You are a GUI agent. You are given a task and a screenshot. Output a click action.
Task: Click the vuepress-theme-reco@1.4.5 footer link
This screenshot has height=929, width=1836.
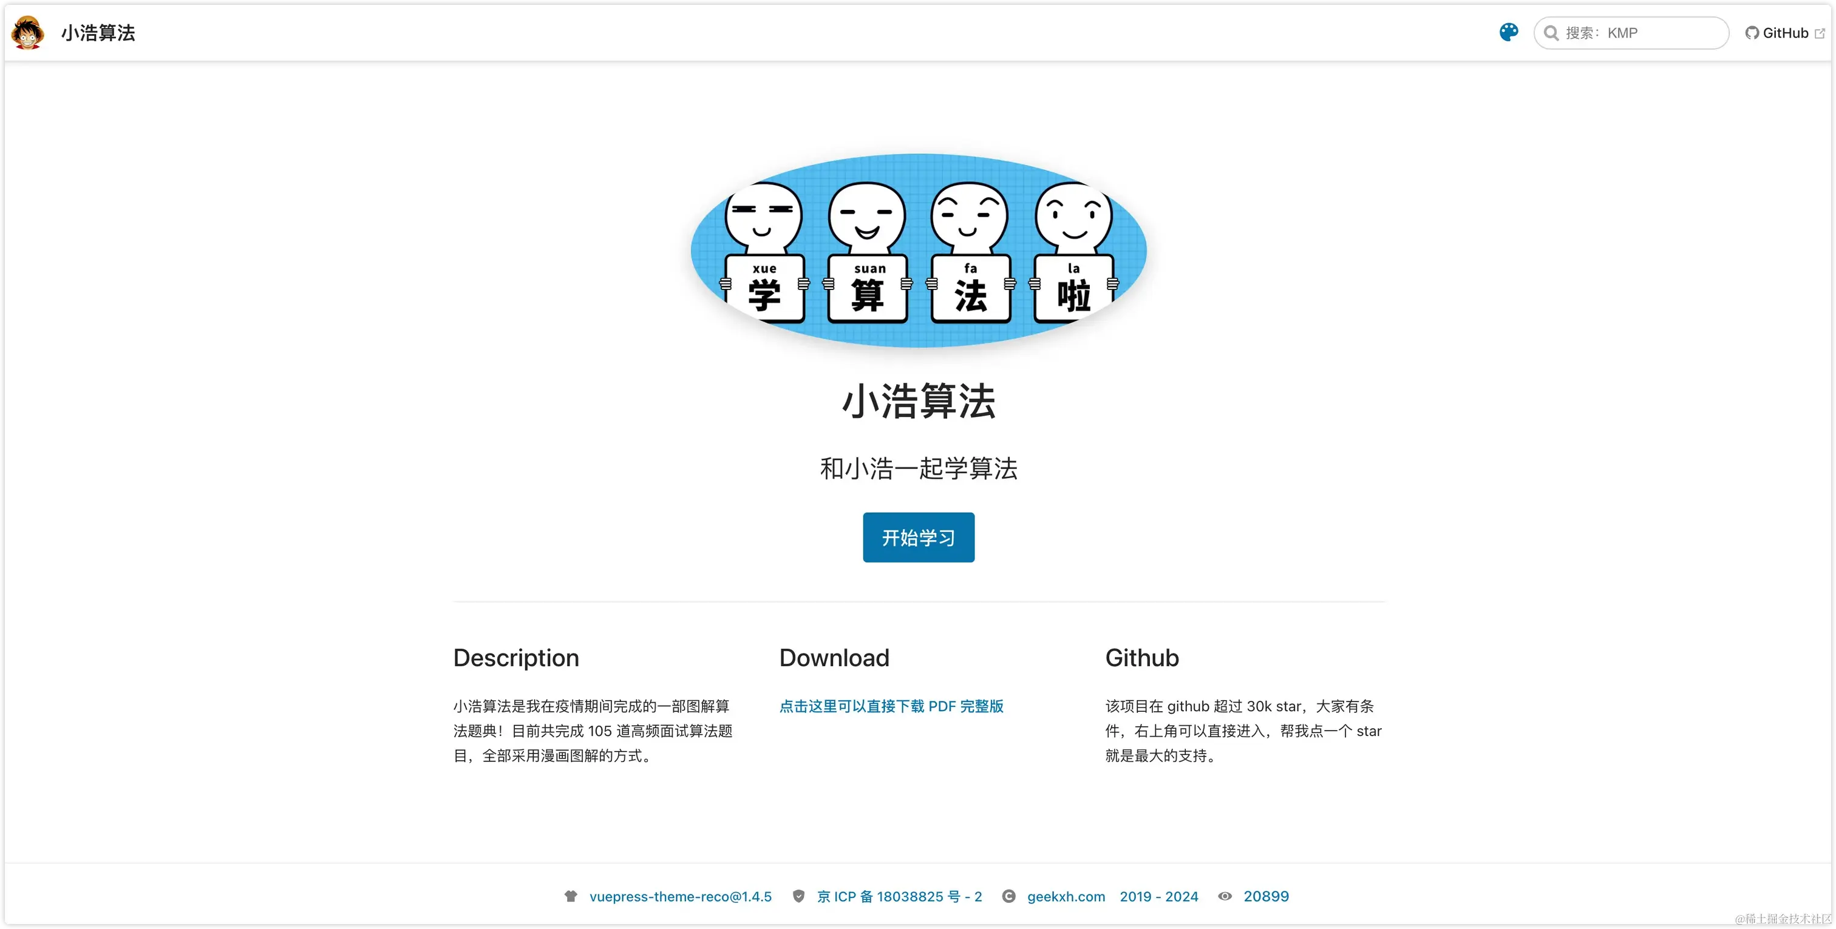click(x=680, y=896)
